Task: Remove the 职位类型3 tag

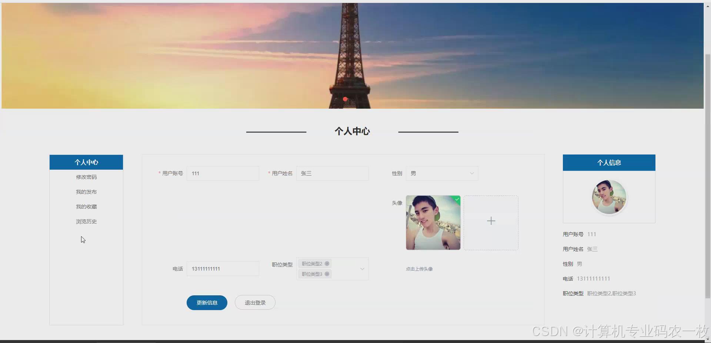Action: [x=327, y=274]
